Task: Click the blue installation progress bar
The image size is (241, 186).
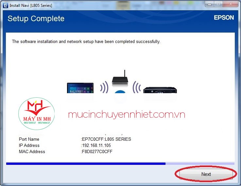Action: pyautogui.click(x=86, y=164)
